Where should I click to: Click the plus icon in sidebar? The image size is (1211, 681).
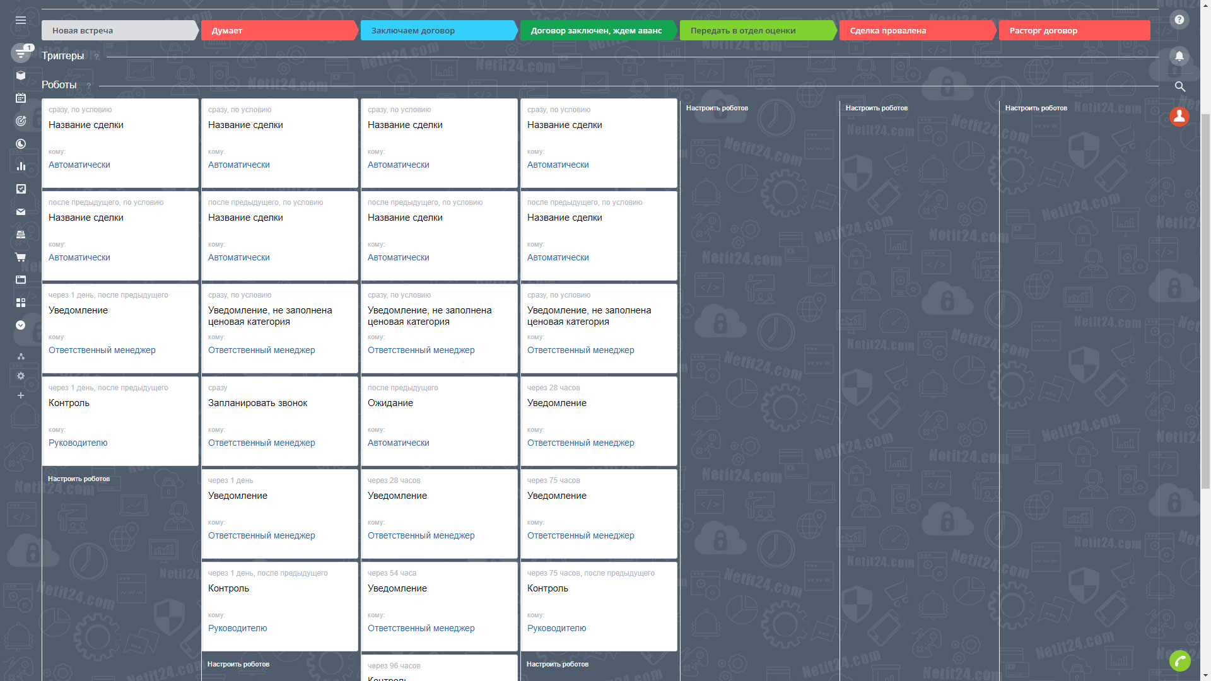pos(21,395)
